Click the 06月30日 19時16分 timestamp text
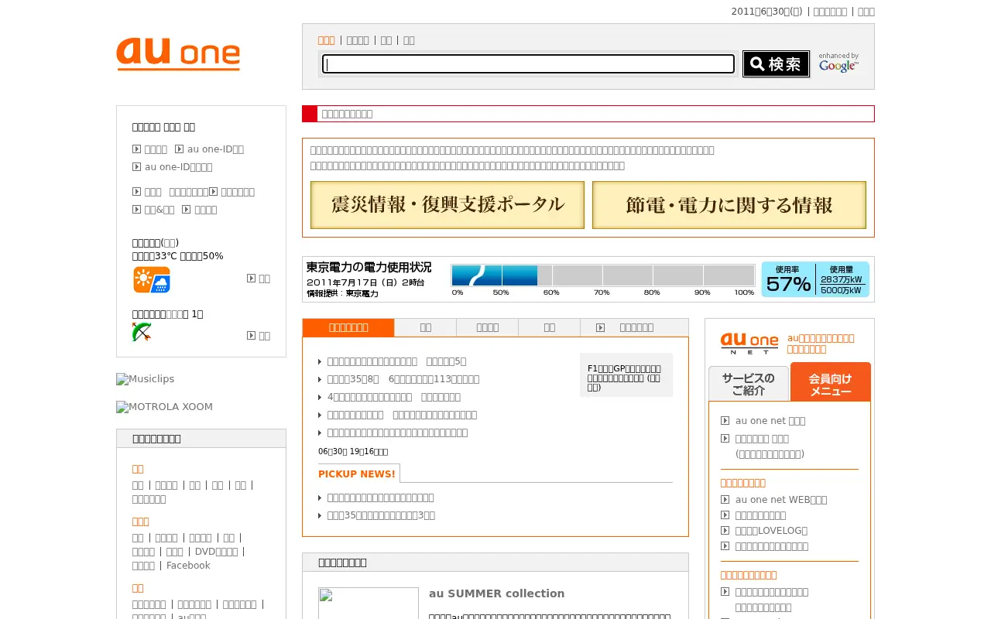The image size is (991, 619). 353,451
